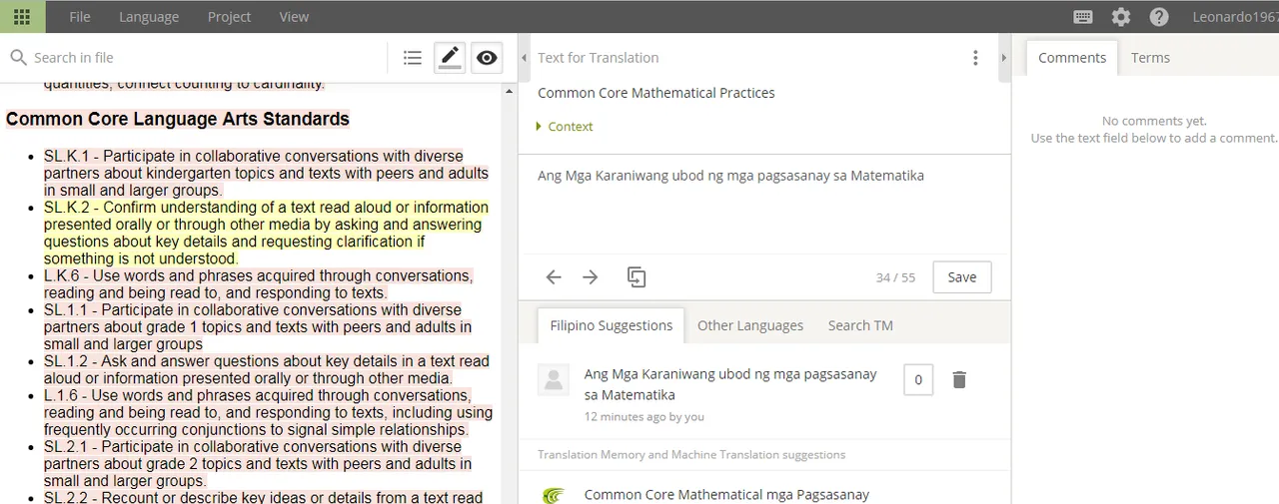Select the L.1.6 standard string
The width and height of the screenshot is (1279, 504).
click(x=268, y=412)
